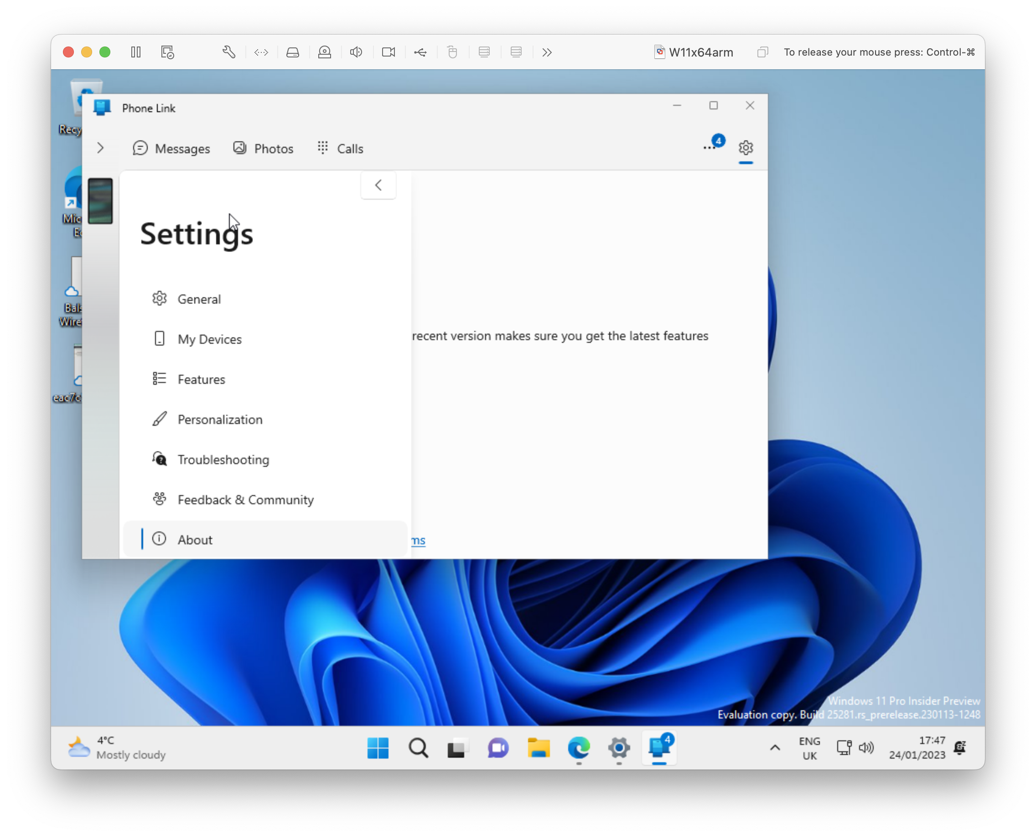This screenshot has height=837, width=1036.
Task: Go to My Devices settings
Action: coord(209,340)
